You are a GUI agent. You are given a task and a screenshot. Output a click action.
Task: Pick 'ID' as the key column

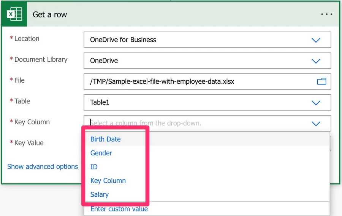[x=94, y=167]
